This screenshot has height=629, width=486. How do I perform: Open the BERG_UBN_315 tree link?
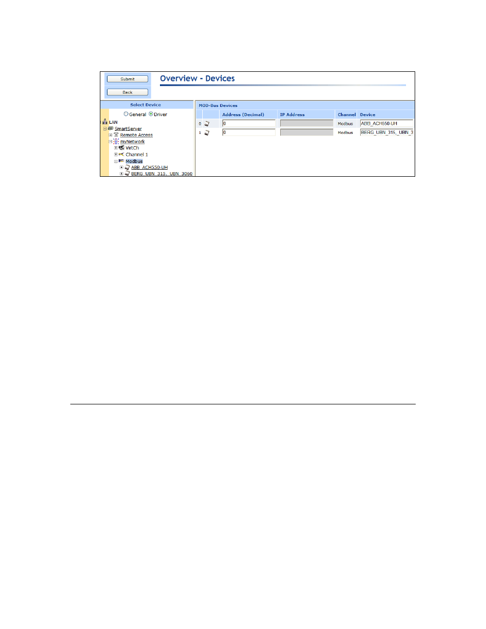pyautogui.click(x=161, y=174)
